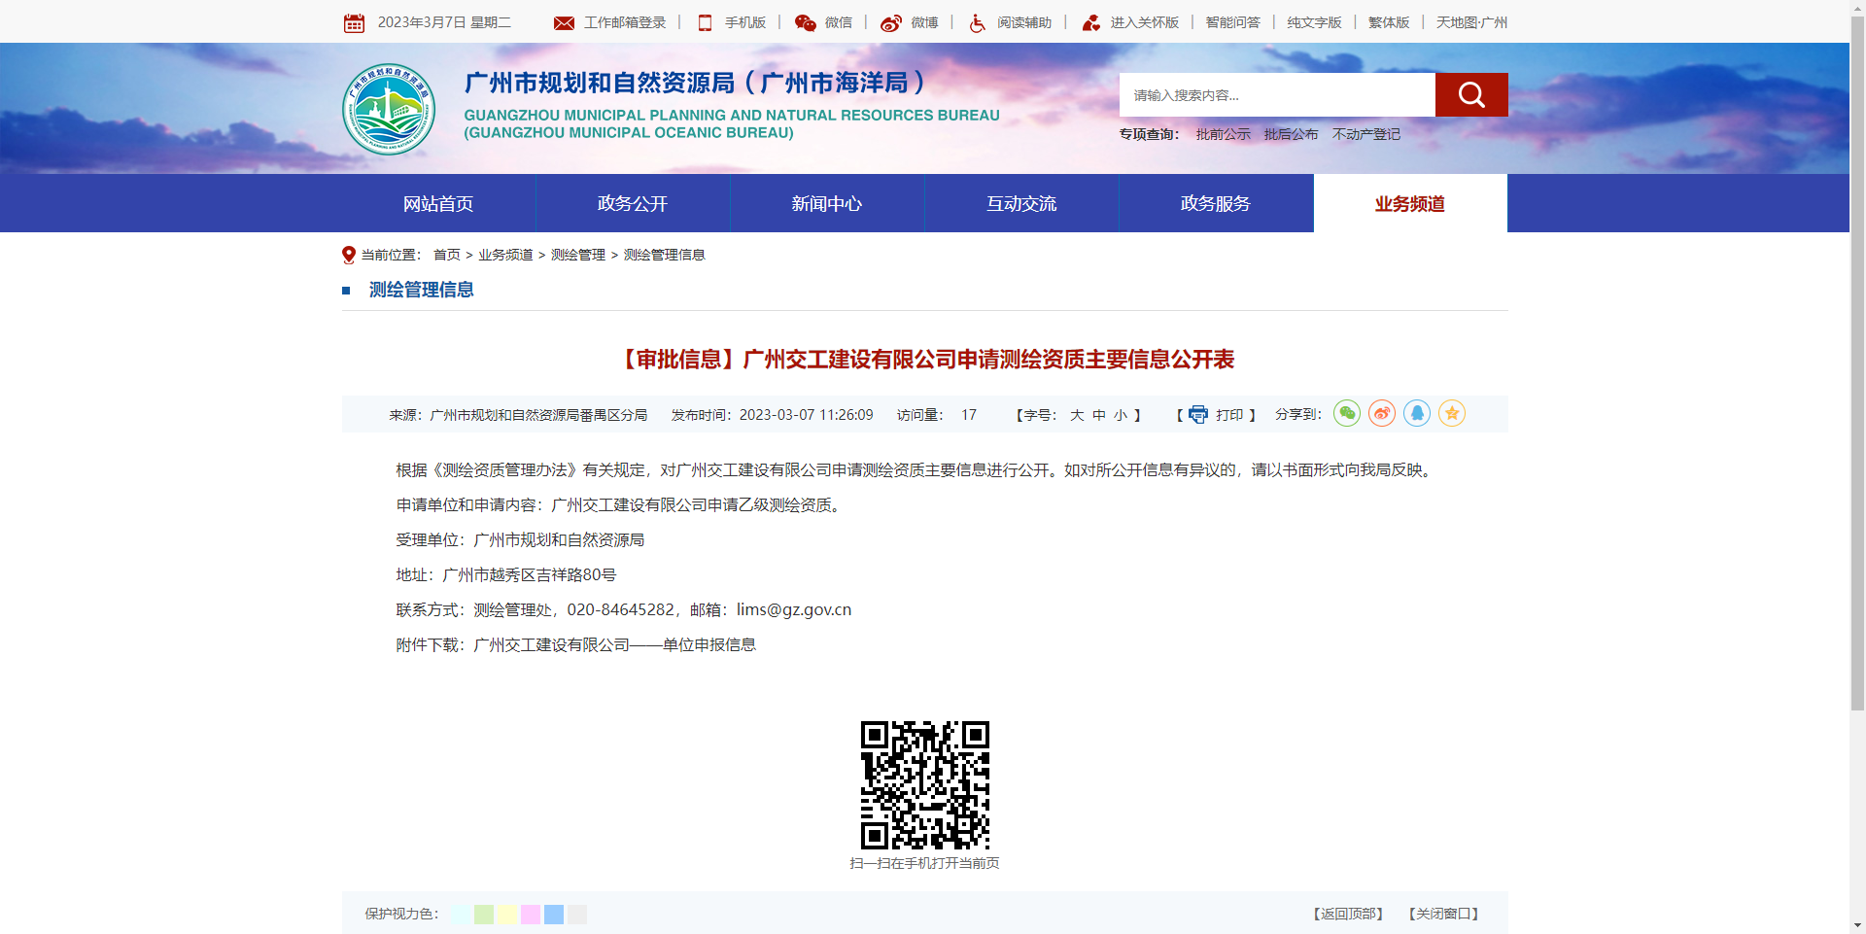Share article via WeChat icon

tap(1346, 414)
